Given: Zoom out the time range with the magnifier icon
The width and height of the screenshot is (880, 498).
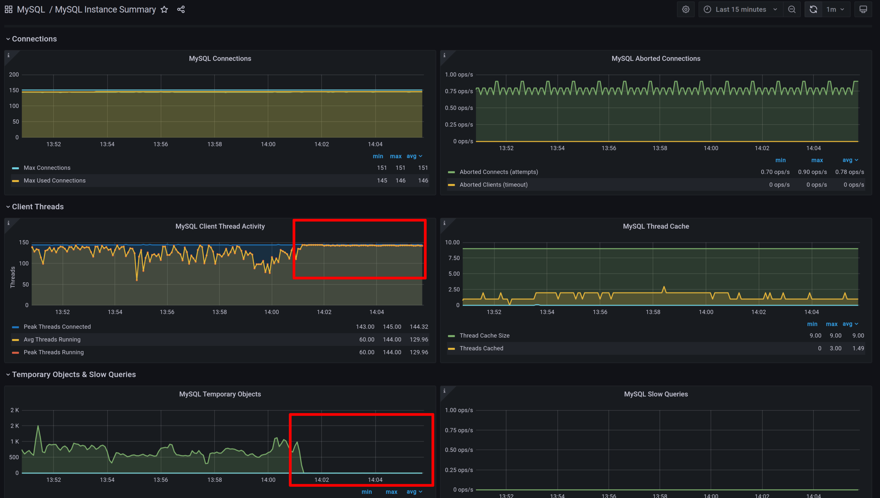Looking at the screenshot, I should point(792,9).
